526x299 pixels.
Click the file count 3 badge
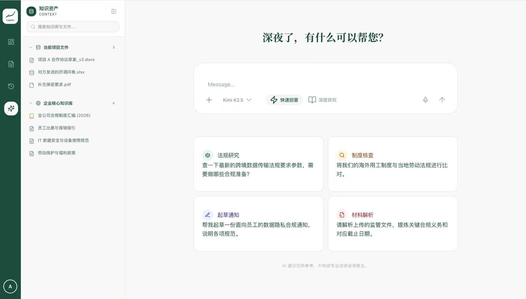point(114,47)
